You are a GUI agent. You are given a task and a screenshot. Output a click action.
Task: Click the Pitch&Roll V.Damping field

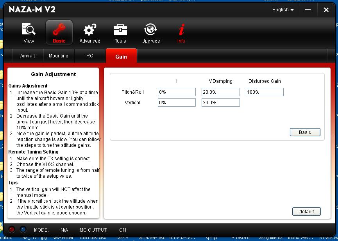(221, 92)
